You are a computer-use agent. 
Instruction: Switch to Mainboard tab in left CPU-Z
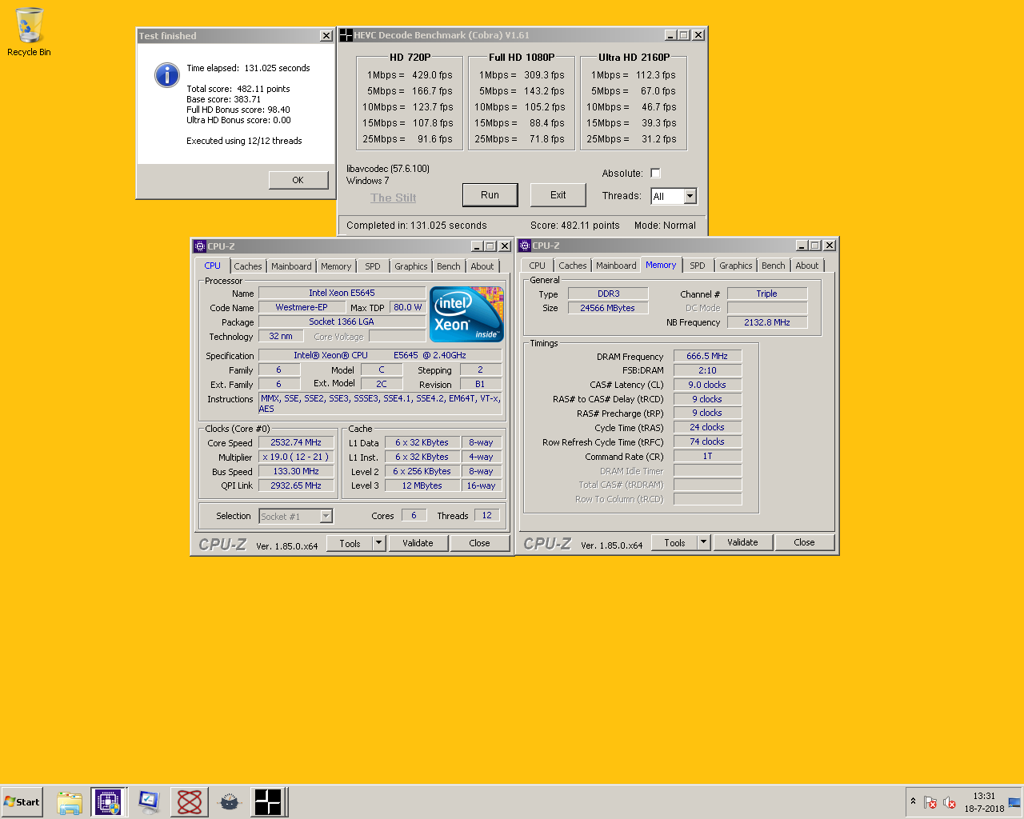pyautogui.click(x=291, y=266)
